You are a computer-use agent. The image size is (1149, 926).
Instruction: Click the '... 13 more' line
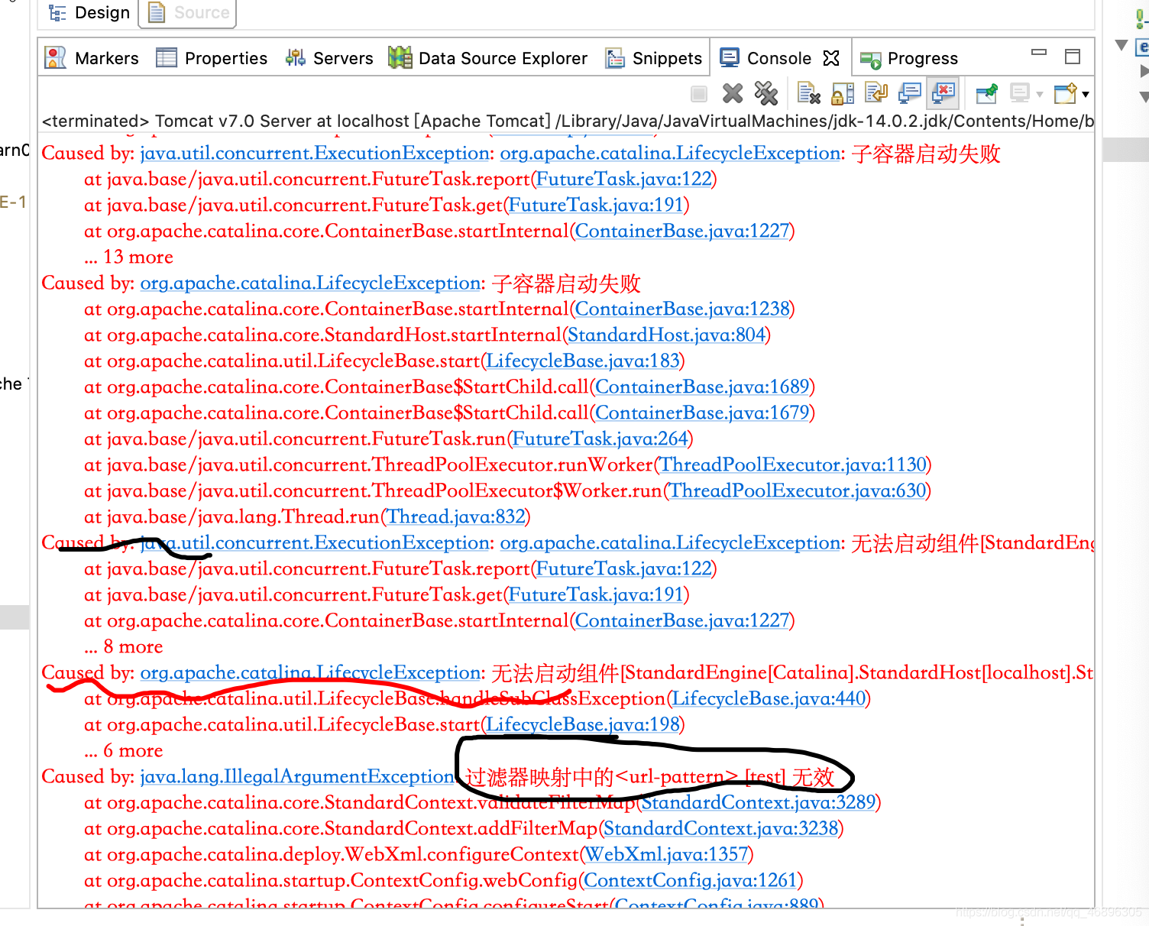[129, 257]
